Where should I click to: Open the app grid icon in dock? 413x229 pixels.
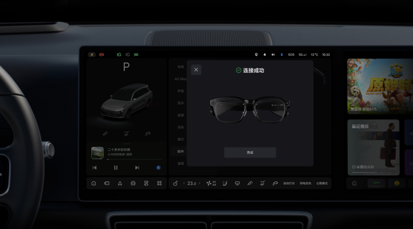[159, 183]
